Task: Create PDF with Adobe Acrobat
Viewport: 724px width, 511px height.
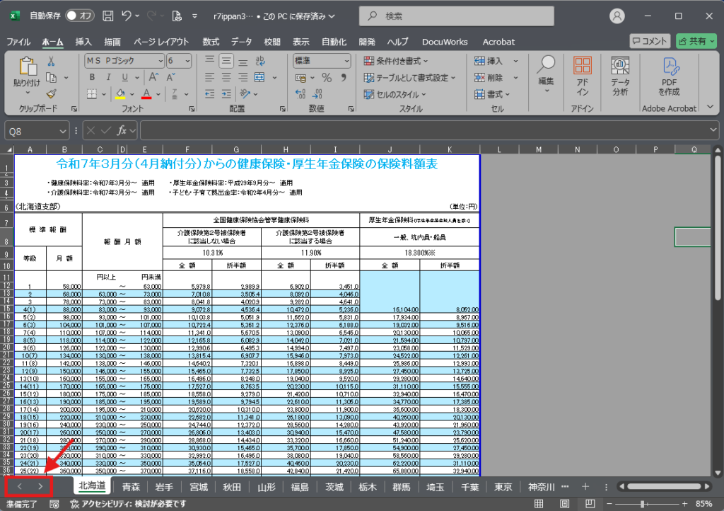Action: [669, 76]
